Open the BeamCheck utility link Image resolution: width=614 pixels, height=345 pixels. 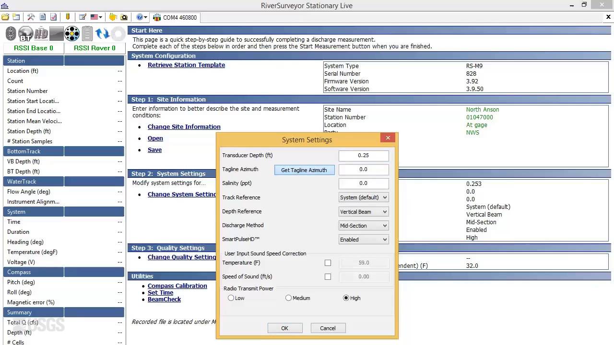[x=164, y=299]
